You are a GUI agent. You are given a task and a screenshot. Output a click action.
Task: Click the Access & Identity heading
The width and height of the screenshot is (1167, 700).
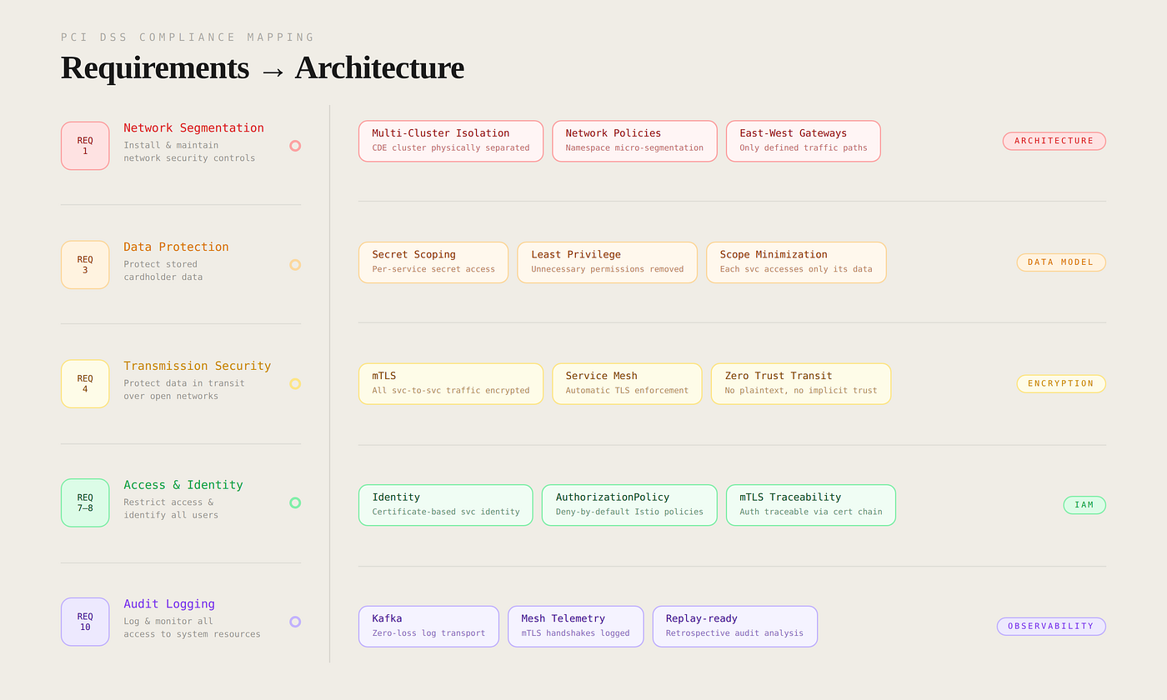(x=183, y=485)
